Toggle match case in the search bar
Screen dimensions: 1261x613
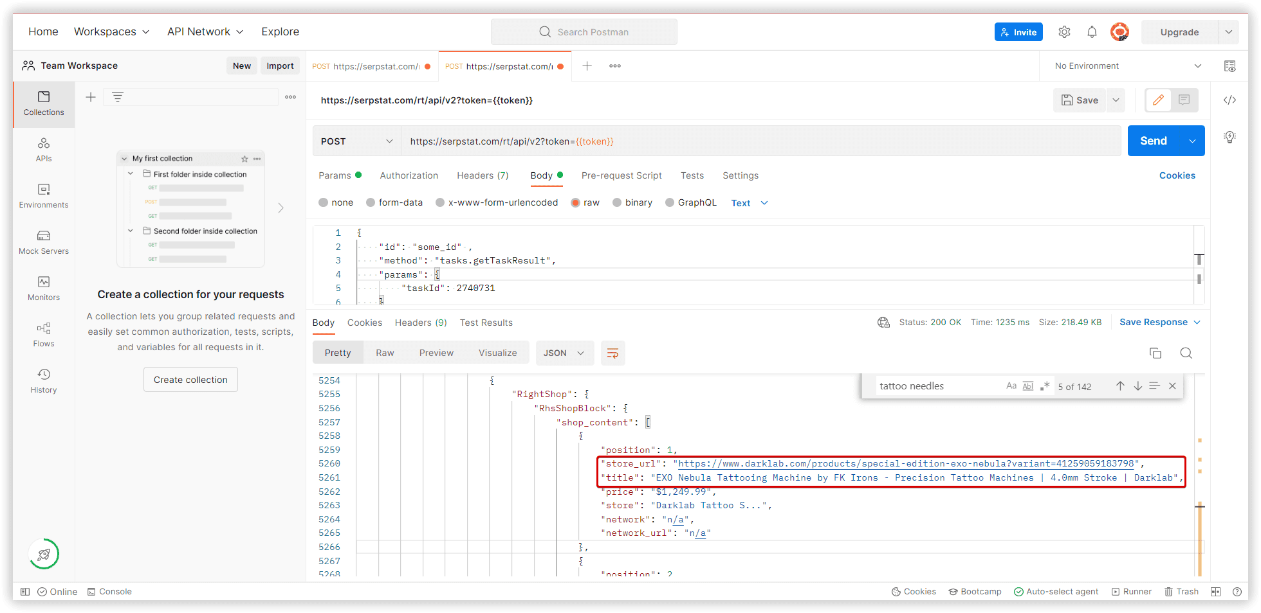[1011, 386]
